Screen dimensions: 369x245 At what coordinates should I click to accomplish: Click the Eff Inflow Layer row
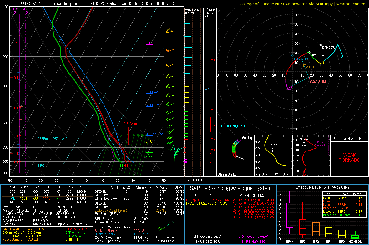coord(139,198)
